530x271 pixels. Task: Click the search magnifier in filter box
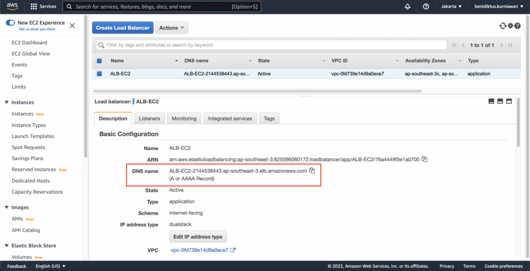(101, 45)
